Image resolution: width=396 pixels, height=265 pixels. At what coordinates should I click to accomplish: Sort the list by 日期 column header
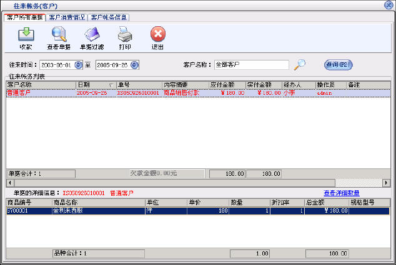pyautogui.click(x=94, y=84)
